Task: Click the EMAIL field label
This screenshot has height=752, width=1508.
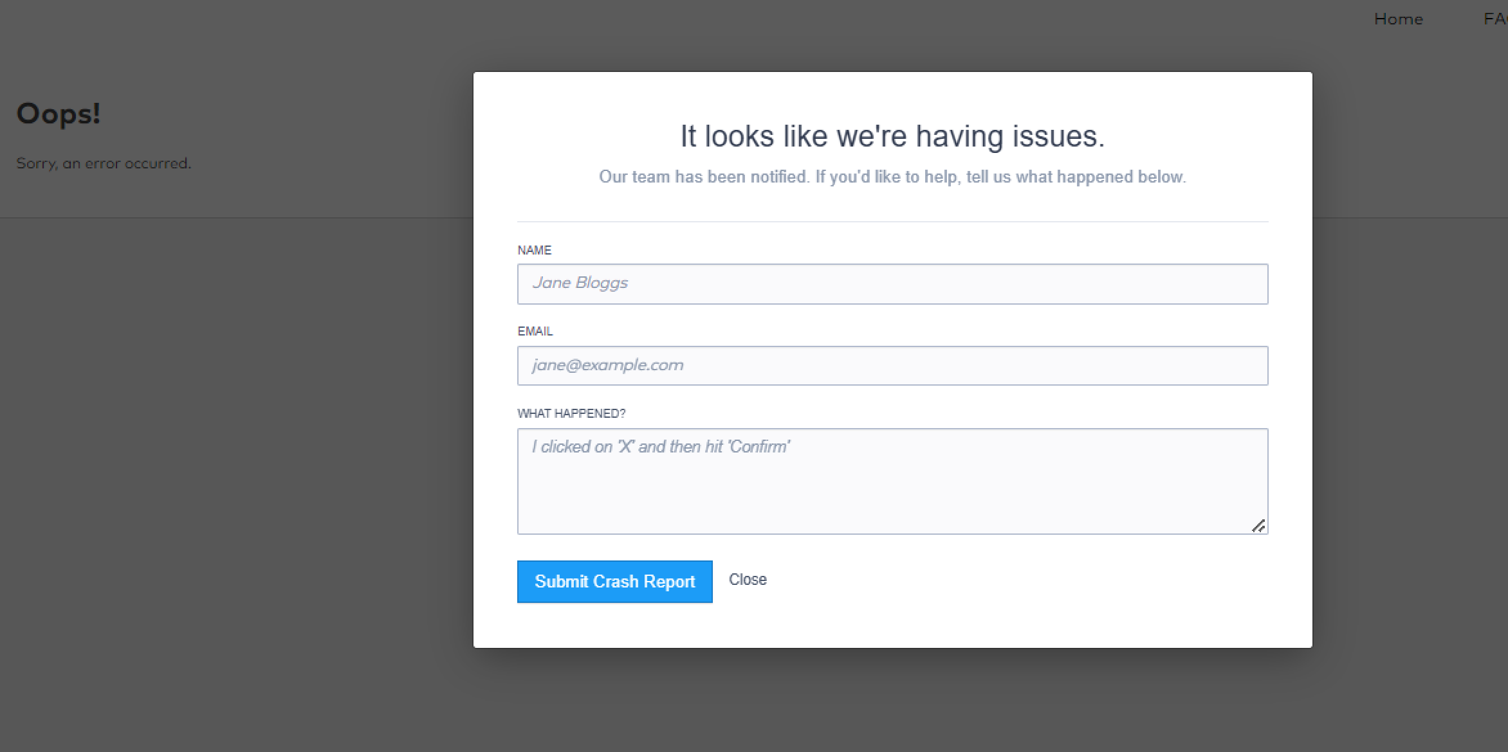Action: coord(535,332)
